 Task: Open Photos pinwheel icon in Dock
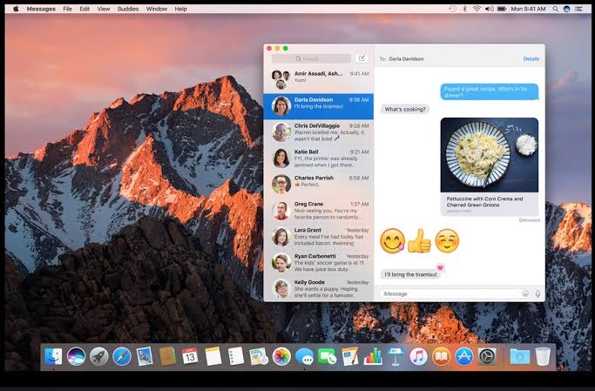pos(281,356)
